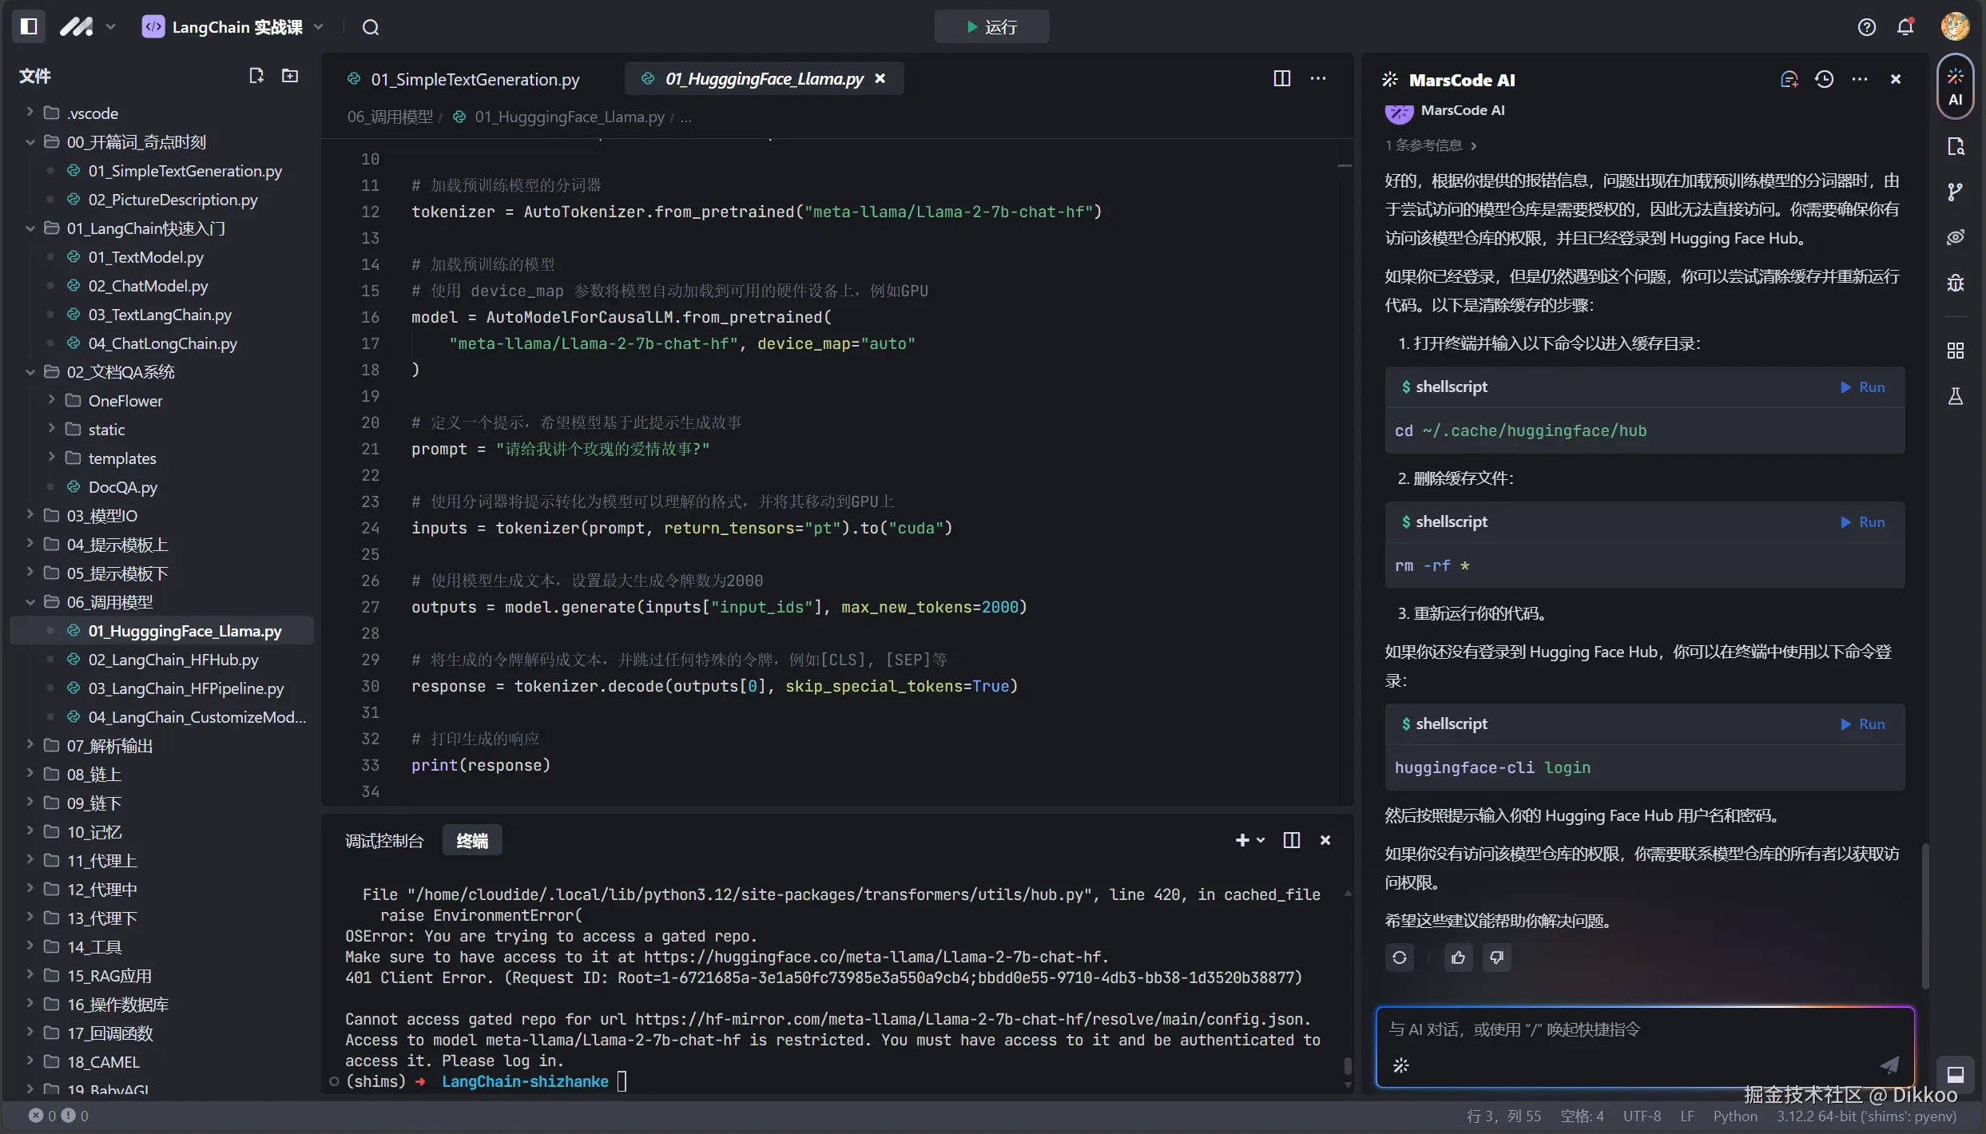
Task: Thumbs down the AI response
Action: [x=1496, y=958]
